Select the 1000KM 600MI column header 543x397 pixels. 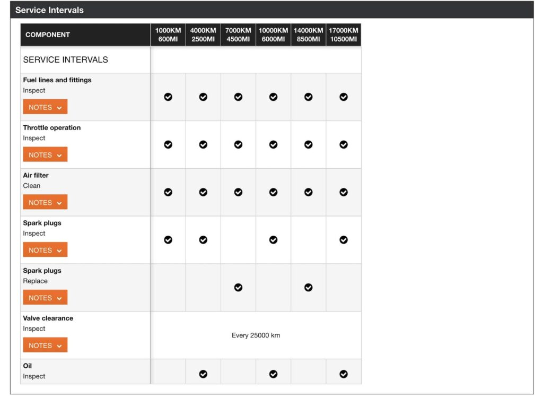click(x=168, y=34)
